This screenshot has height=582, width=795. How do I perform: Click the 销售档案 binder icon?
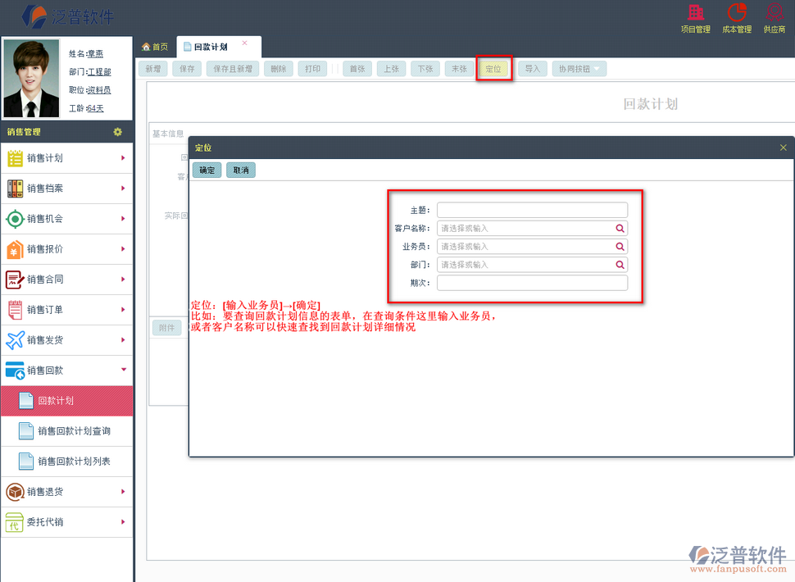coord(15,189)
